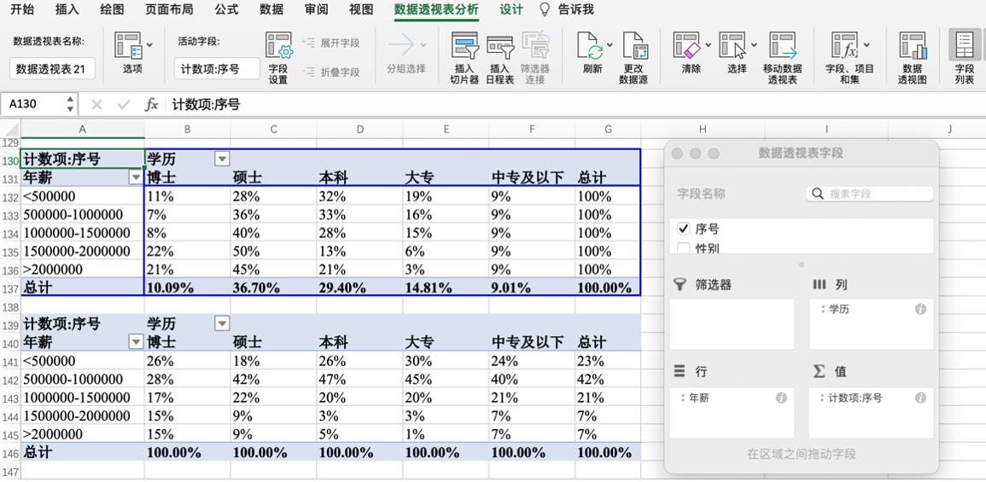Viewport: 986px width, 482px height.
Task: Click the 刷新 (Refresh) icon
Action: point(590,47)
